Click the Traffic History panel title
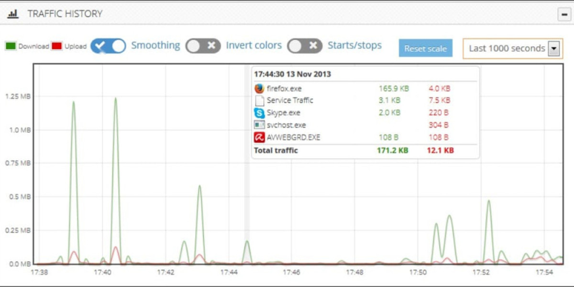Viewport: 574px width, 287px height. 65,14
